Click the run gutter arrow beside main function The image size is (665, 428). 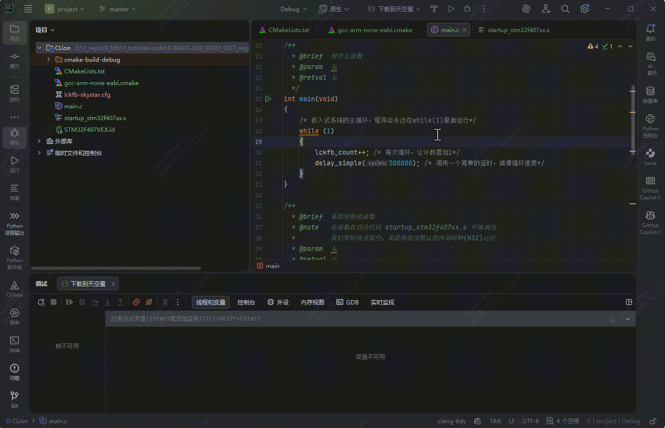(x=268, y=99)
